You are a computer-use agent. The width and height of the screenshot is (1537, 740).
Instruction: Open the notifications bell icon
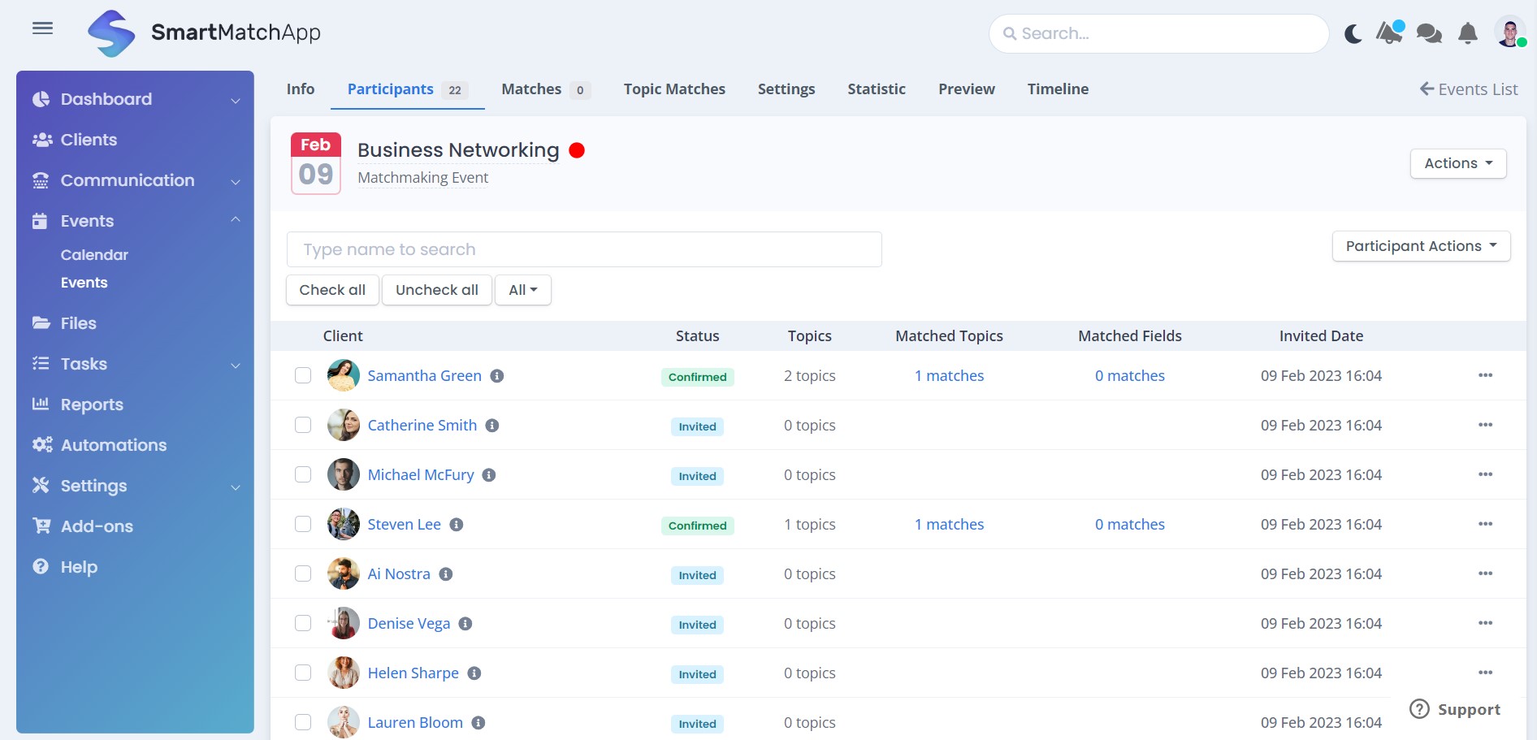click(1467, 33)
